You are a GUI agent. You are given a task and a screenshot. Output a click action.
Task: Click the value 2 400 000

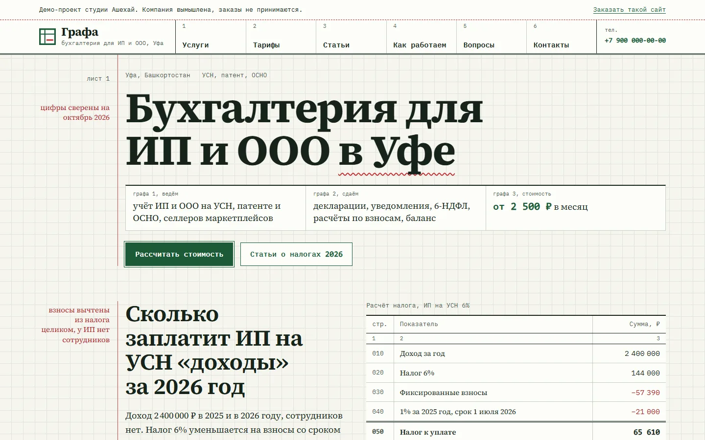pos(642,353)
